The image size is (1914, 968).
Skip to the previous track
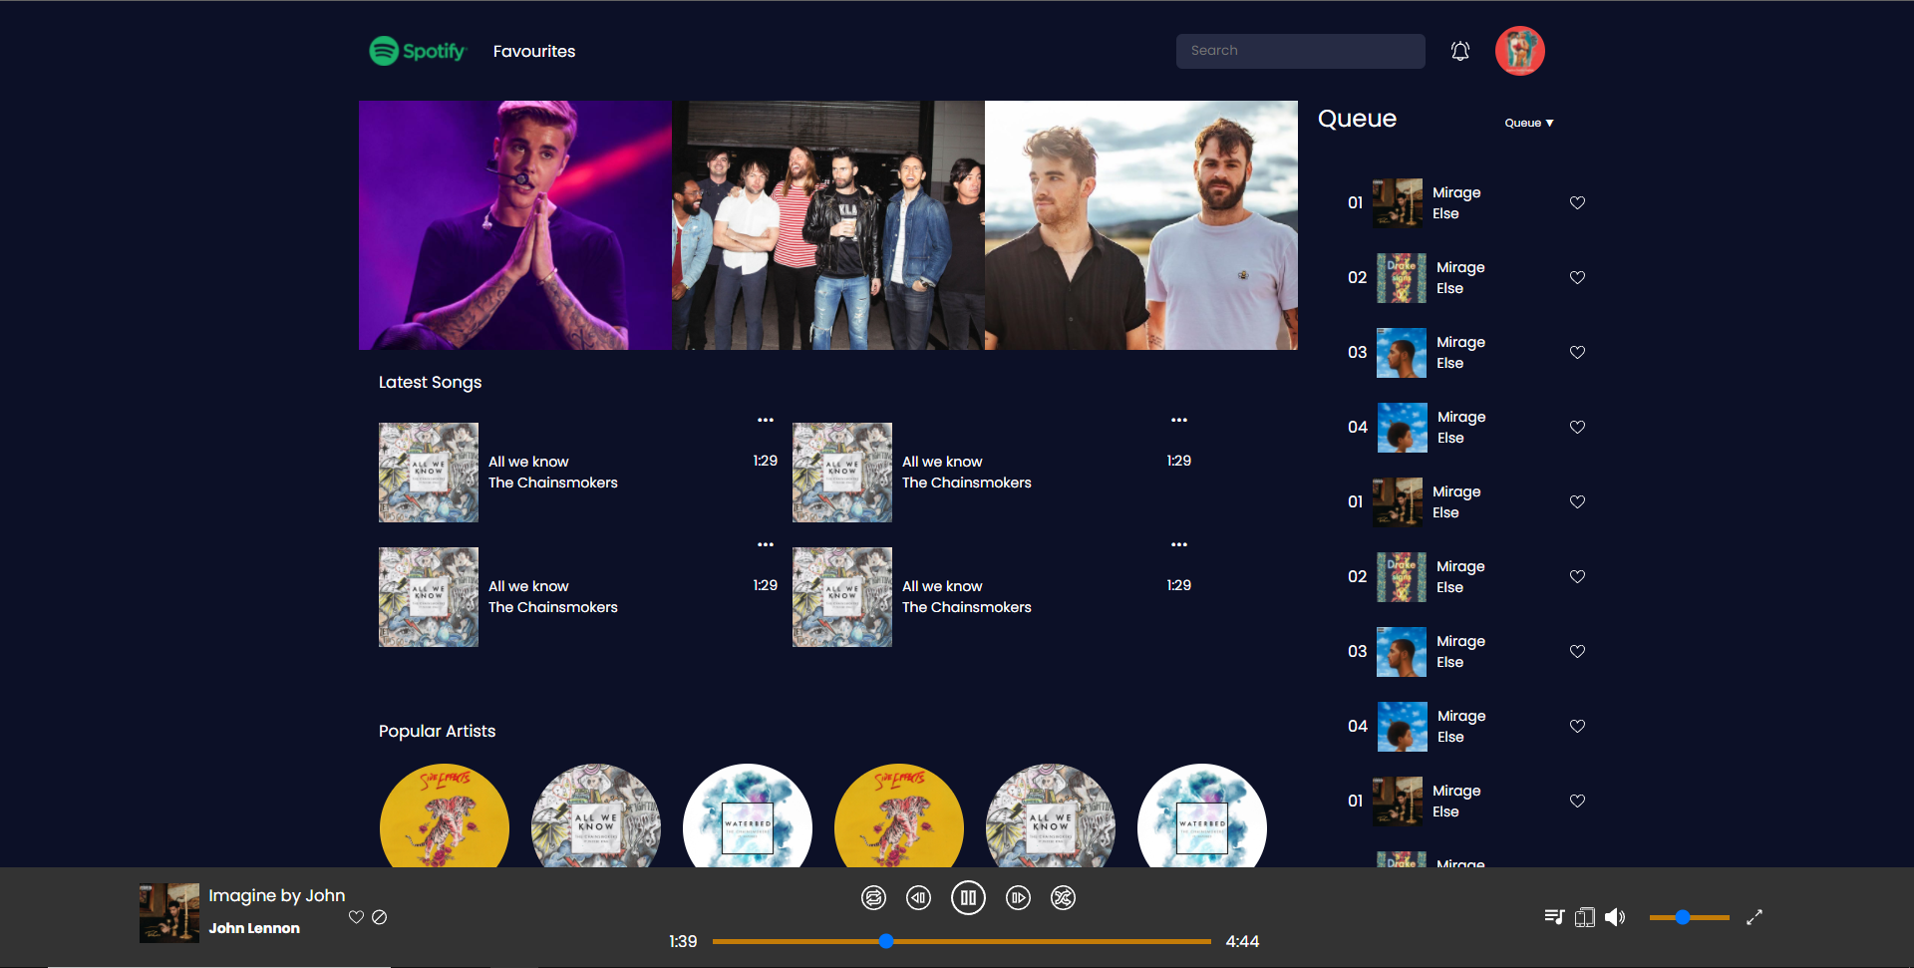point(918,898)
